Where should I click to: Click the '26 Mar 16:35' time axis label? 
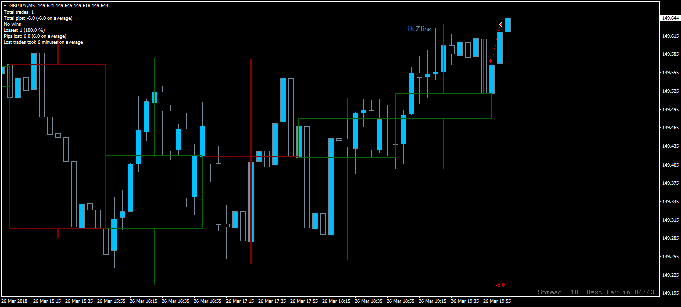coord(176,301)
